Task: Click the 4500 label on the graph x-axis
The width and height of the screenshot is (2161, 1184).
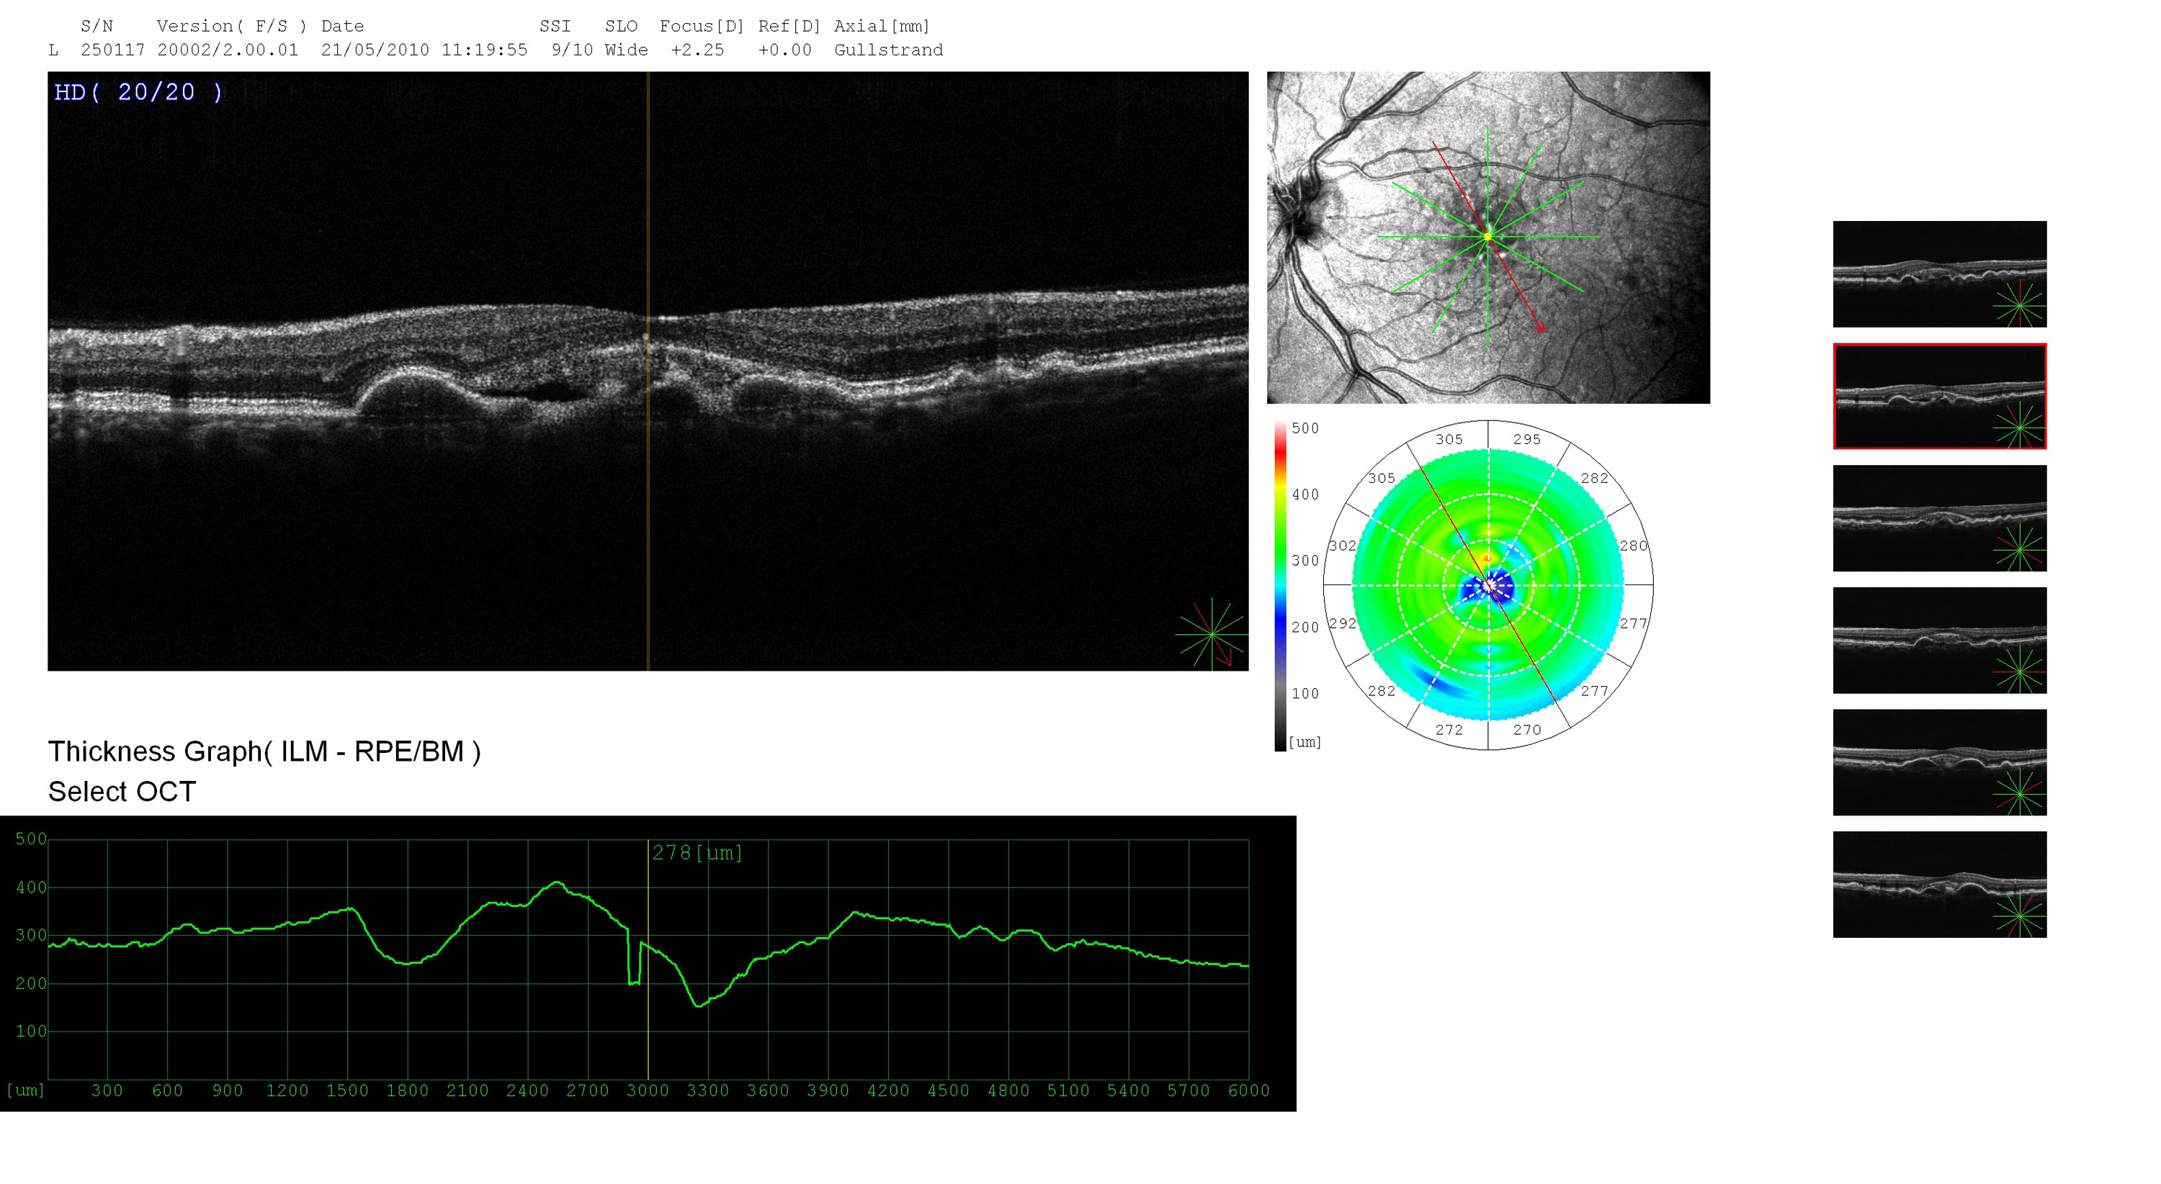Action: click(948, 1090)
